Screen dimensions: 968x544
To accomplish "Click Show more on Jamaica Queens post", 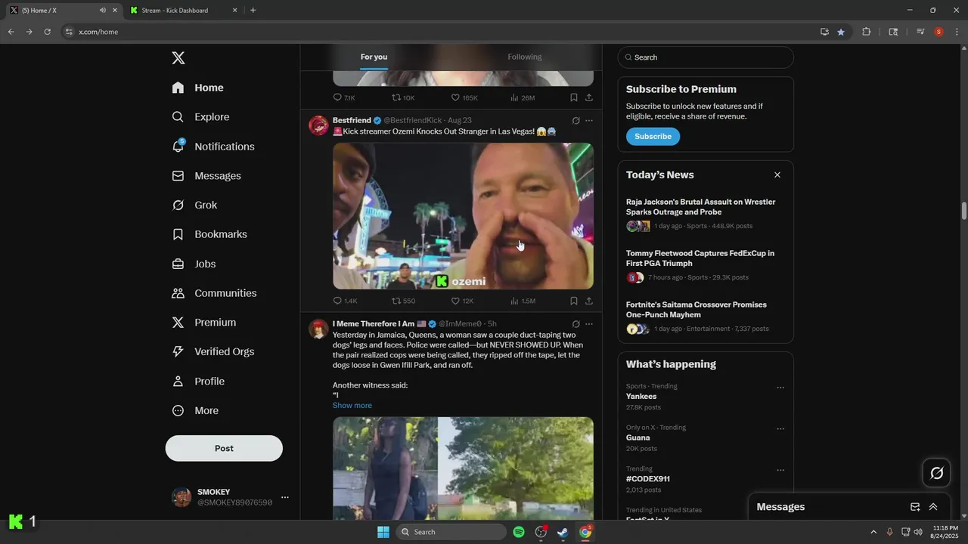I will 352,406.
